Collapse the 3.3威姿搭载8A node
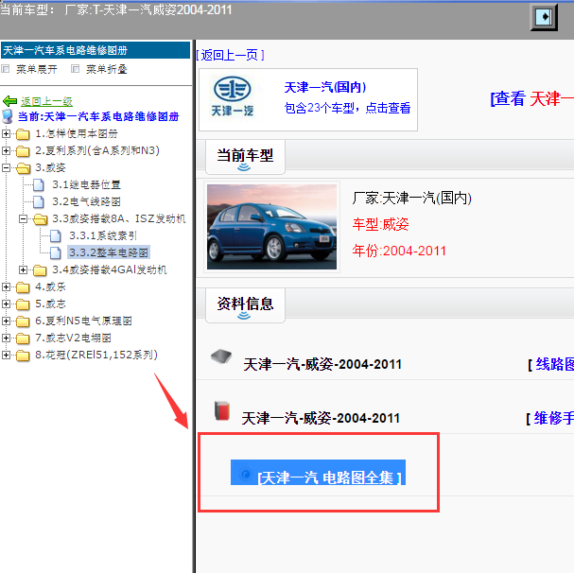 tap(23, 219)
